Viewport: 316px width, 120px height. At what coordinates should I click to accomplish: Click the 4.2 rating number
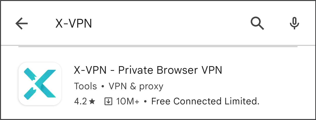[x=81, y=101]
